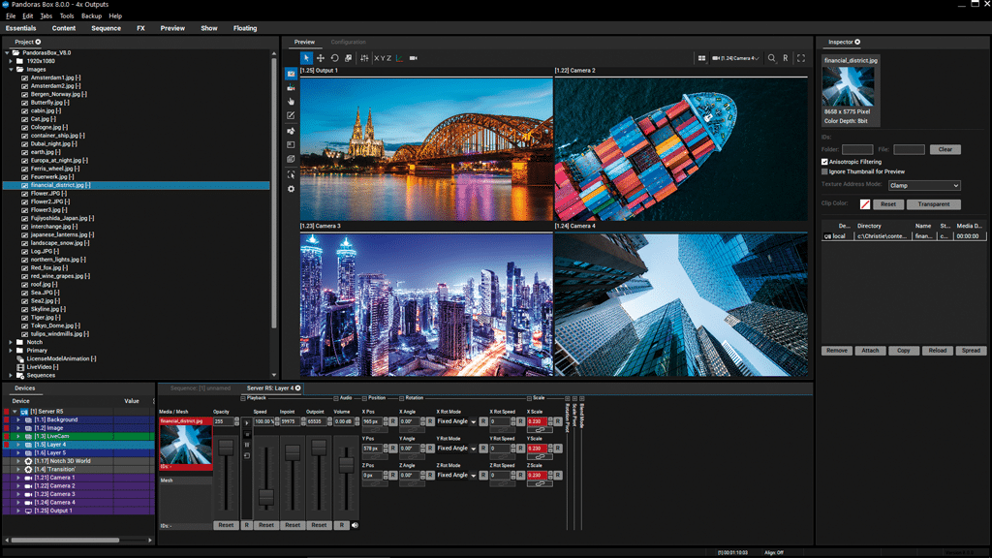
Task: Open Texture Address Mode Clamp dropdown
Action: pos(923,185)
